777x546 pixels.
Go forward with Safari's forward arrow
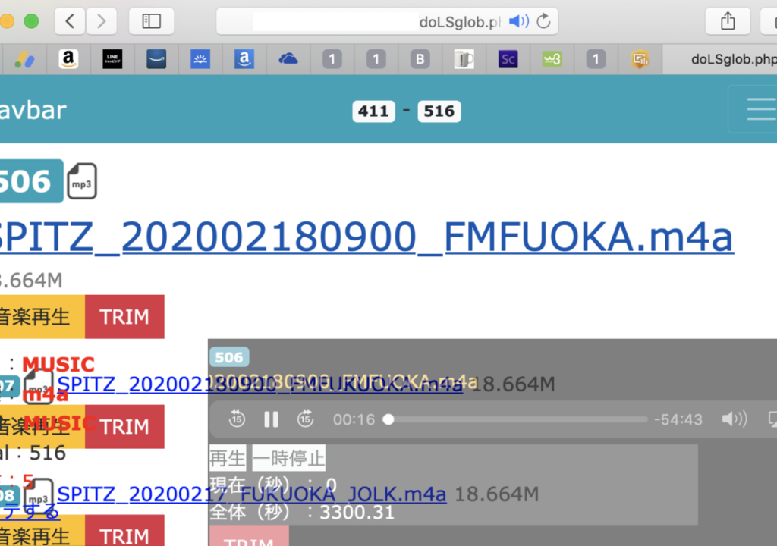pos(102,21)
